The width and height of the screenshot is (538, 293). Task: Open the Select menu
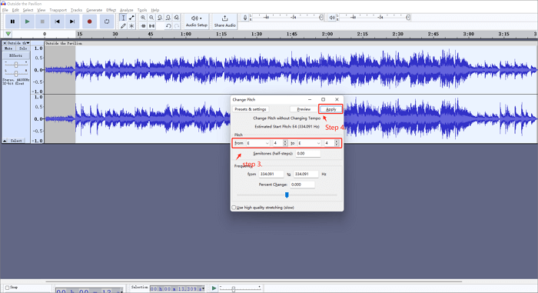(x=28, y=10)
